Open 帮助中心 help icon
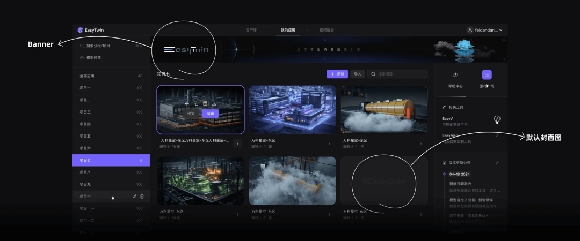The image size is (580, 241). (455, 74)
